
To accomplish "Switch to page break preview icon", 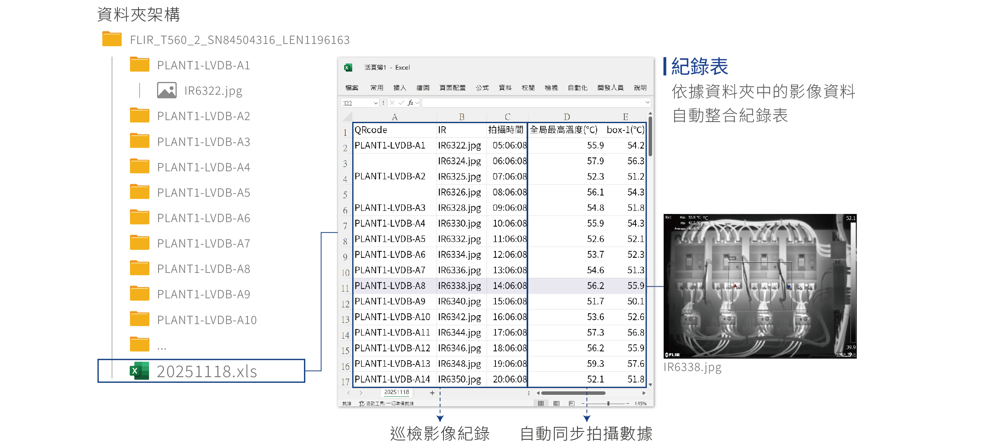I will [571, 403].
